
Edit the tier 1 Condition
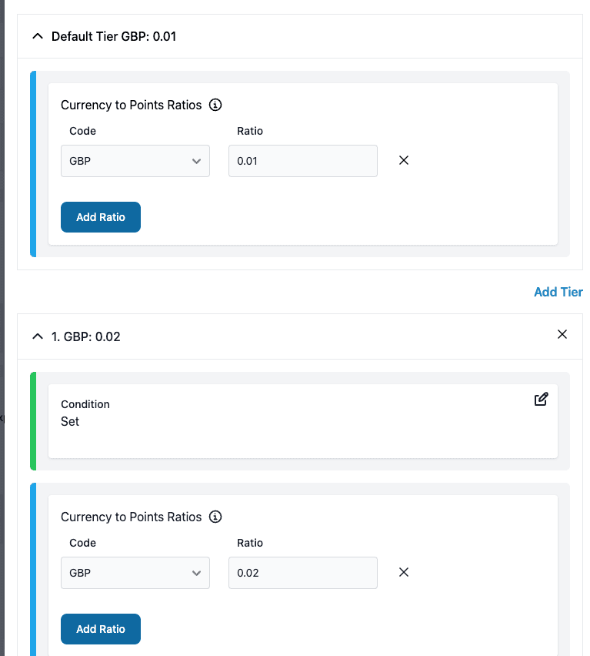tap(541, 399)
